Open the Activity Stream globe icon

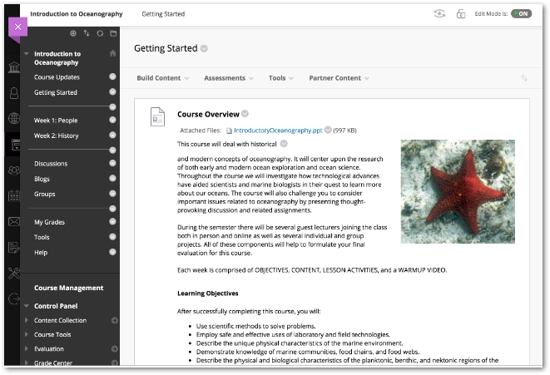pyautogui.click(x=14, y=118)
